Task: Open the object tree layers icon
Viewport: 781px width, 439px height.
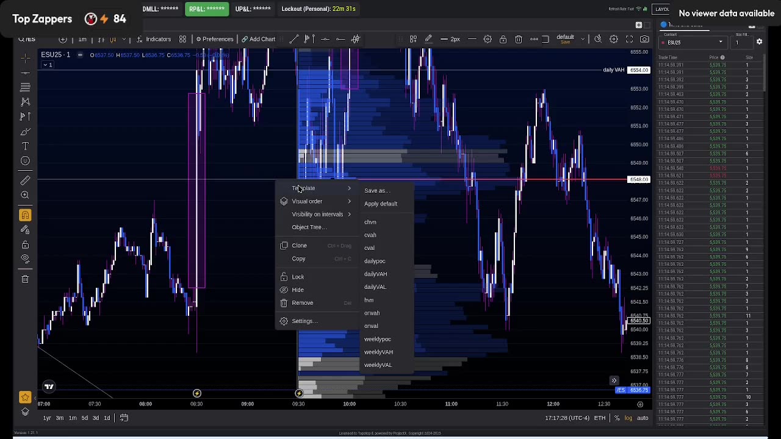Action: (x=25, y=412)
